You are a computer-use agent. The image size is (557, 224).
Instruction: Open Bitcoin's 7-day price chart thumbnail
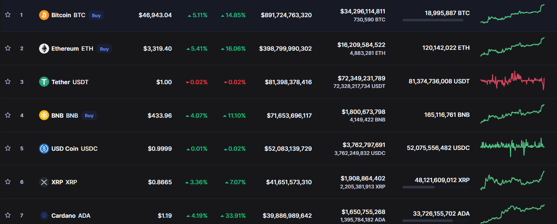pyautogui.click(x=512, y=13)
